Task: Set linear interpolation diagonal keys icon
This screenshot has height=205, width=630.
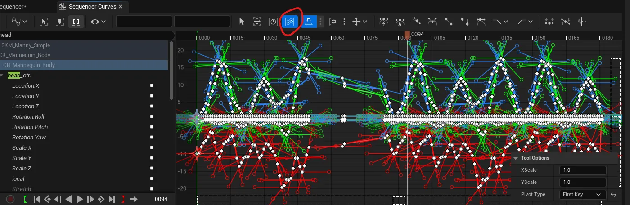Action: point(449,21)
